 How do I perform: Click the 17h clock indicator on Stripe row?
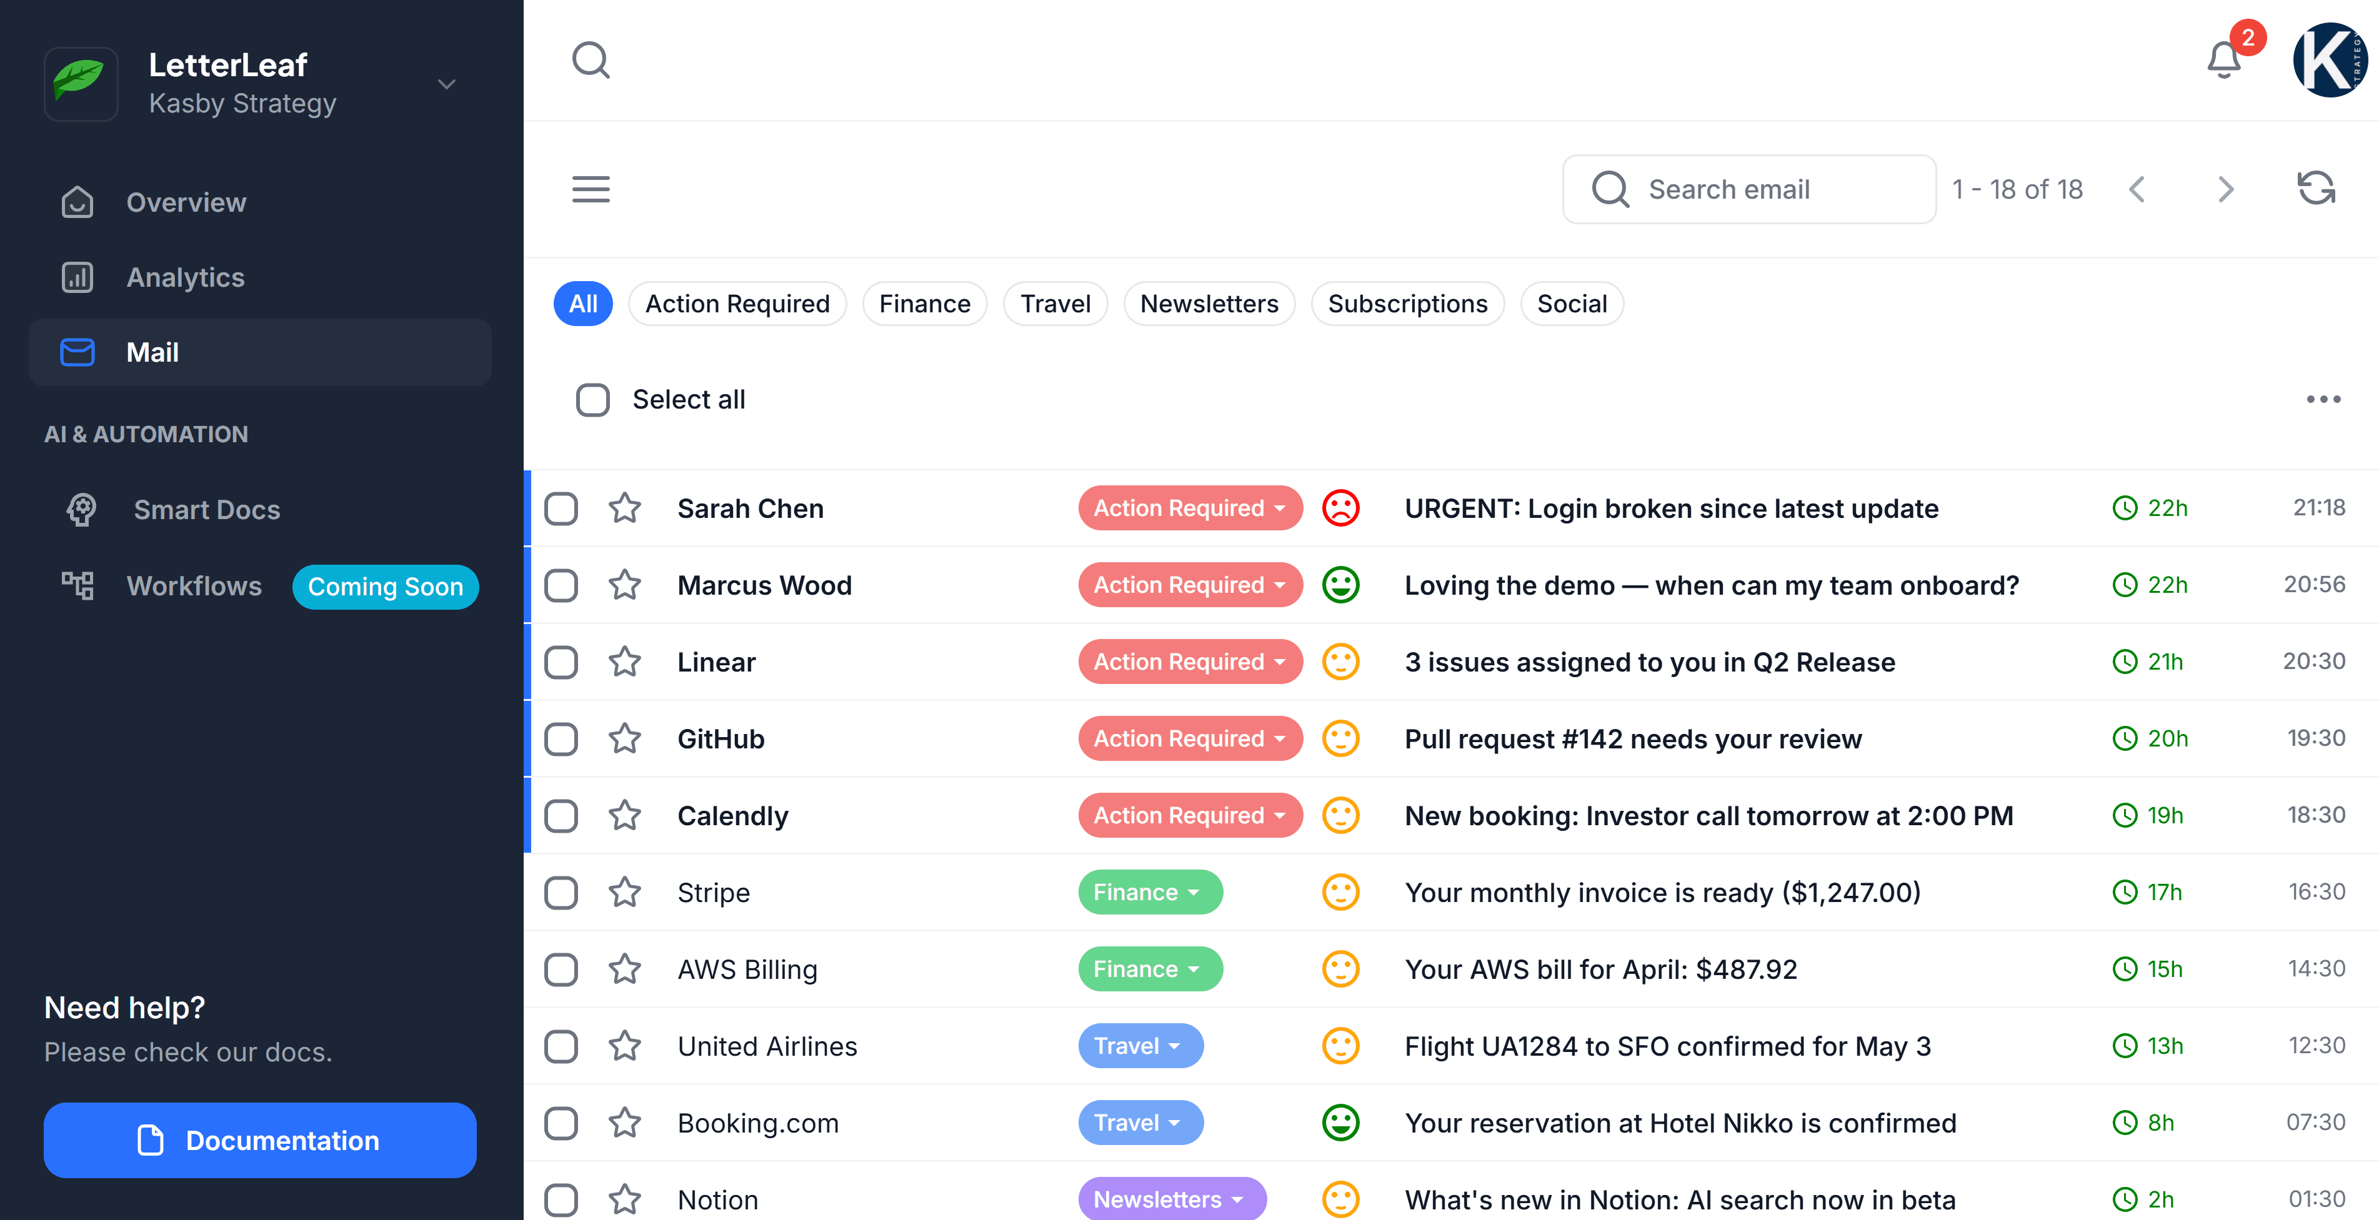(2147, 892)
